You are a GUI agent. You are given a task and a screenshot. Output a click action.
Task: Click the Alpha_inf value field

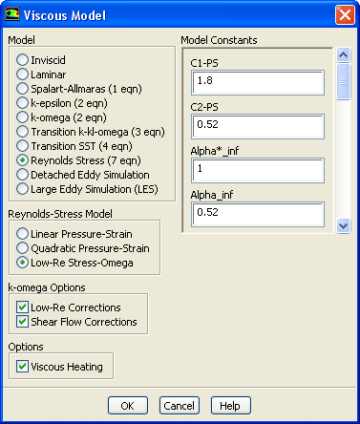point(258,214)
